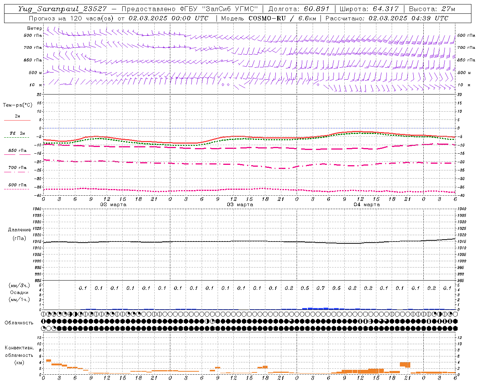
Task: Click the left 500 м wind level label
Action: 35,73
